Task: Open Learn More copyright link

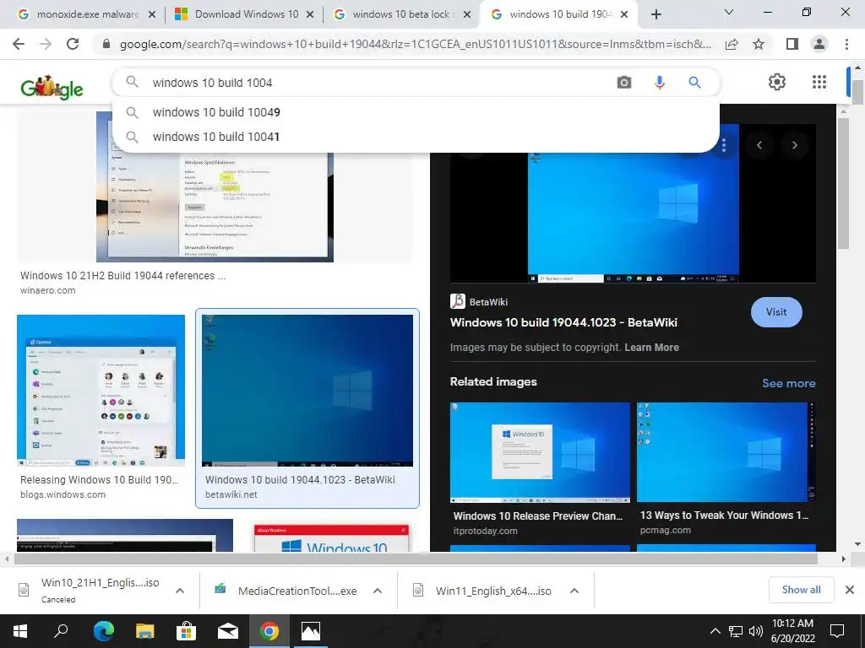Action: (x=651, y=347)
